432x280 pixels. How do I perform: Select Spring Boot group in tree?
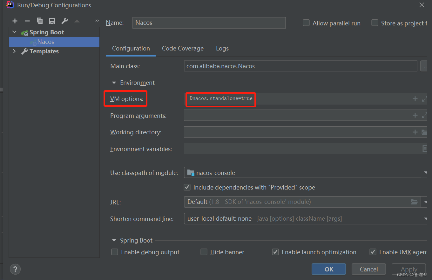[x=54, y=32]
